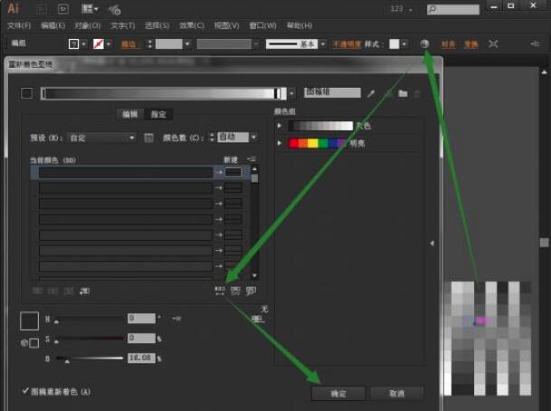This screenshot has width=551, height=411.
Task: Click the H hue slider
Action: point(89,319)
